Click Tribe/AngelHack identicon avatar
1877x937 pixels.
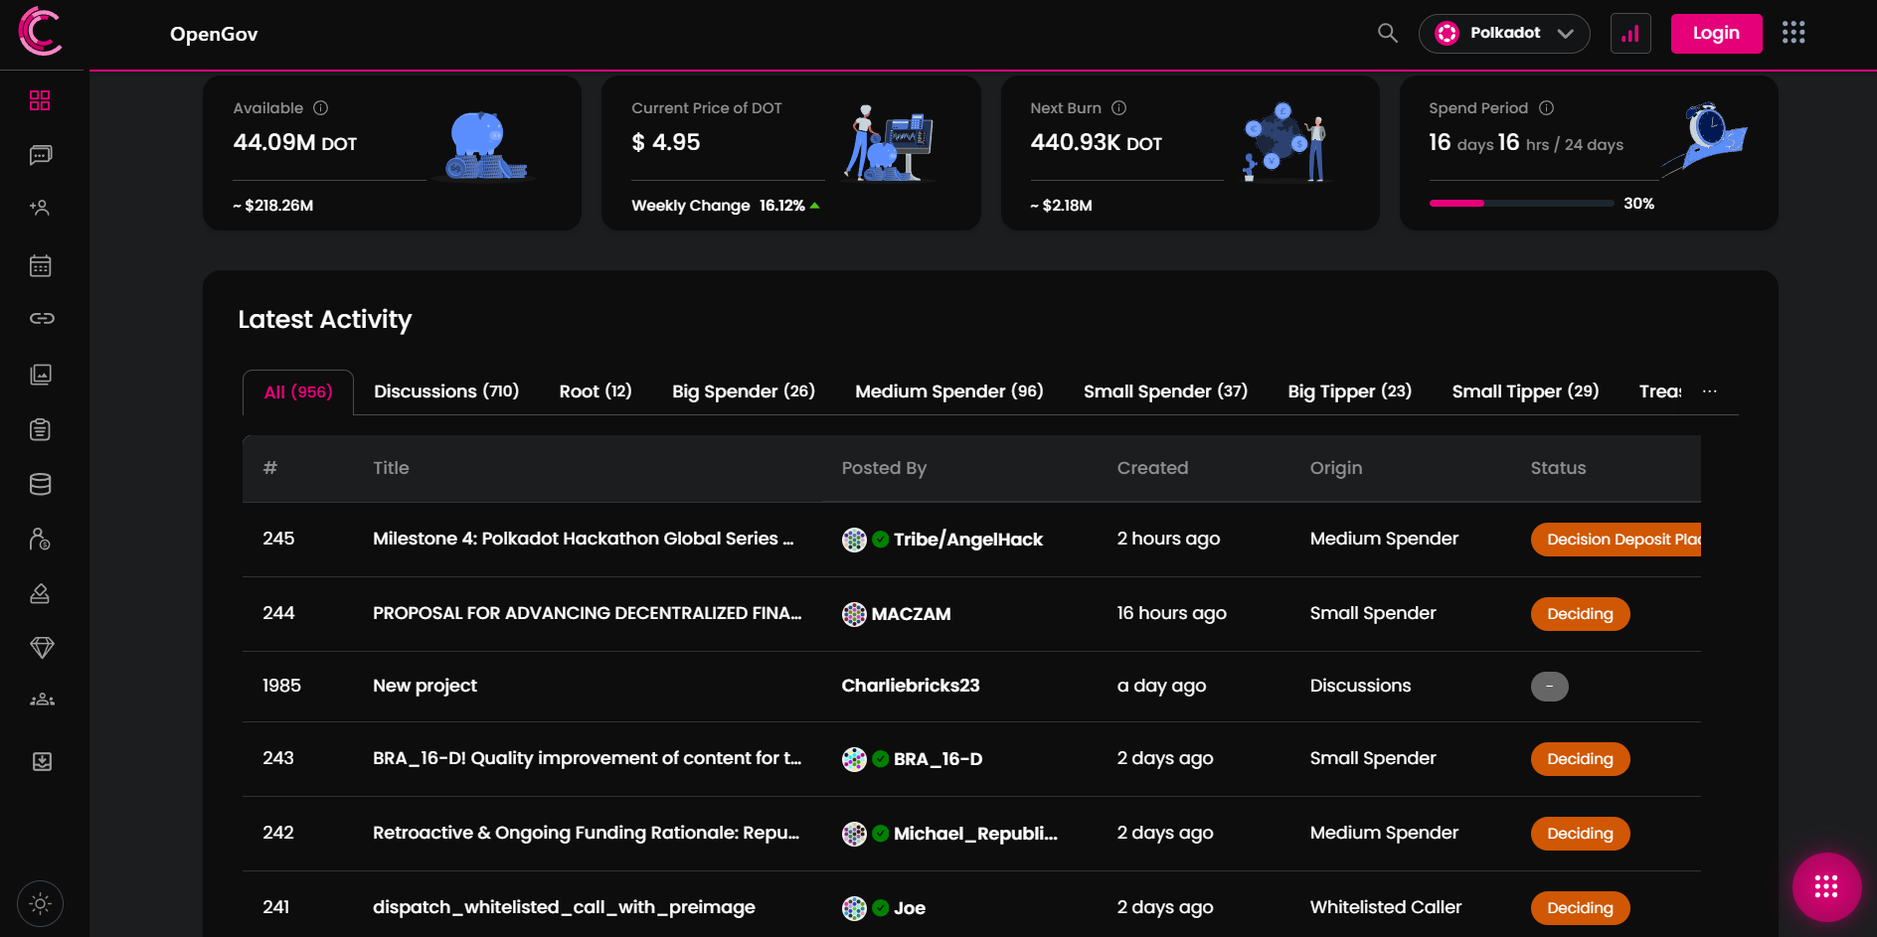(x=854, y=540)
